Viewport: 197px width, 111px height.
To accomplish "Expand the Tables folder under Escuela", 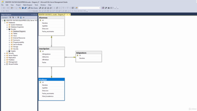I will click(x=9, y=34).
